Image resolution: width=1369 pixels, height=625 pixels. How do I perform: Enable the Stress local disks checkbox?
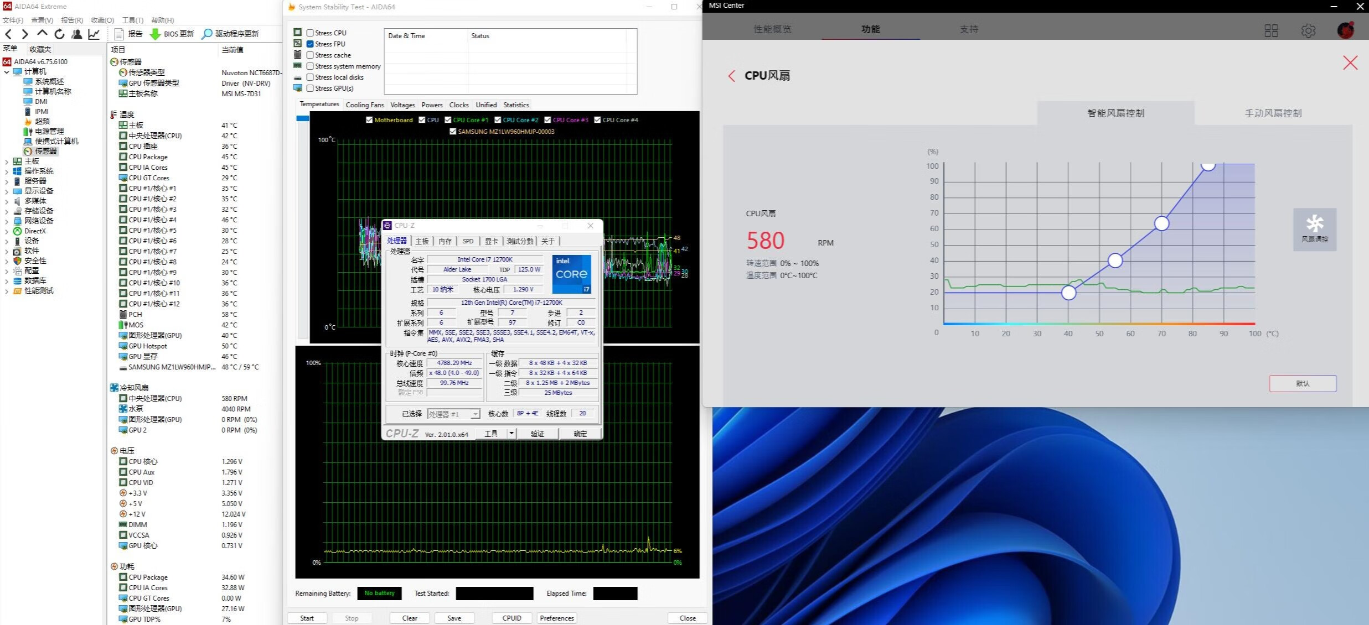click(x=310, y=77)
